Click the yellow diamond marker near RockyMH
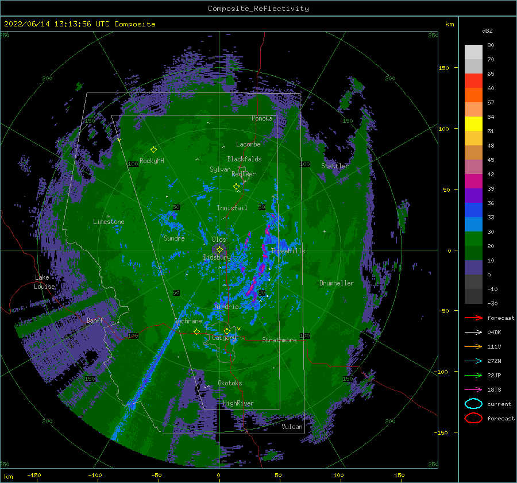517x483 pixels. pos(153,150)
